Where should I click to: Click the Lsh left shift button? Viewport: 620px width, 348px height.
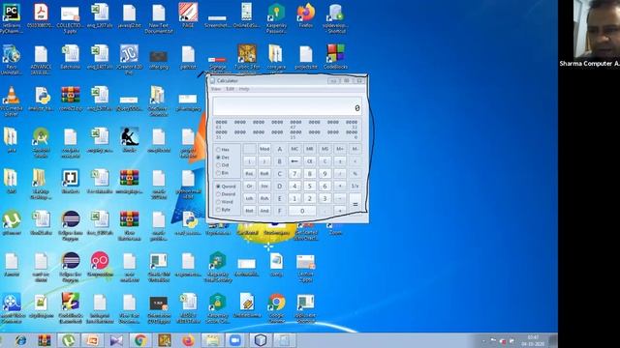point(249,198)
